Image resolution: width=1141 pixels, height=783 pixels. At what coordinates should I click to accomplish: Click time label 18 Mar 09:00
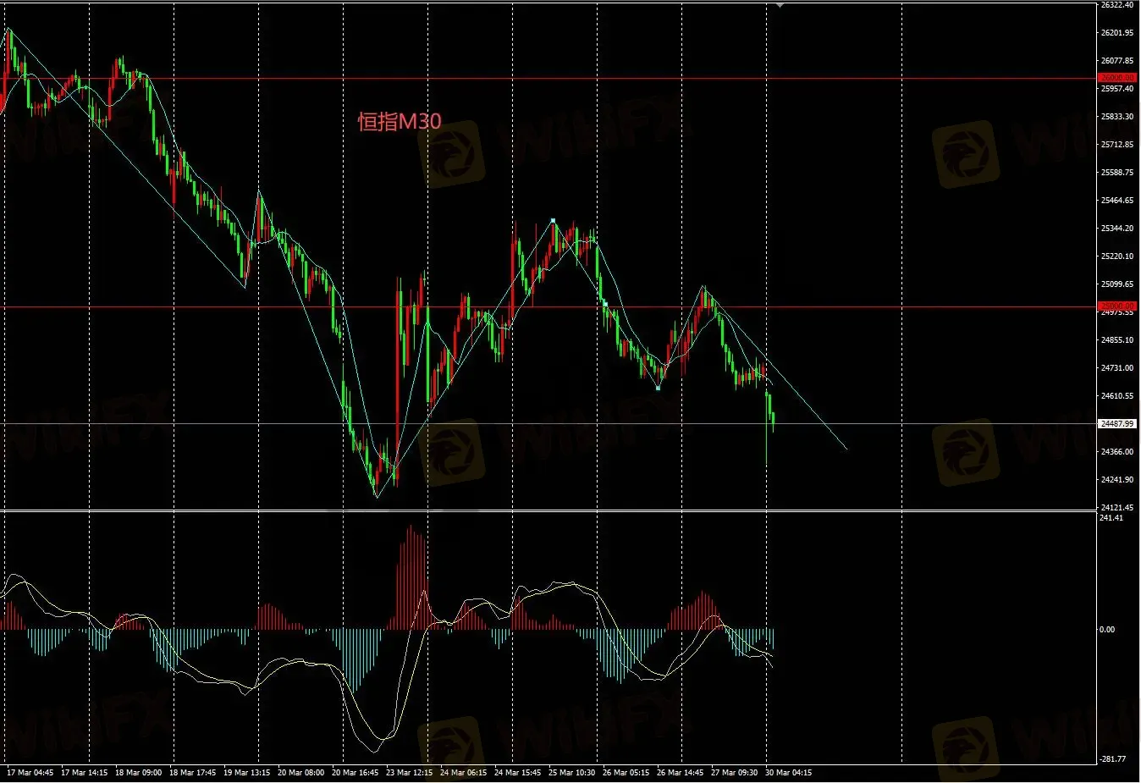tap(138, 773)
